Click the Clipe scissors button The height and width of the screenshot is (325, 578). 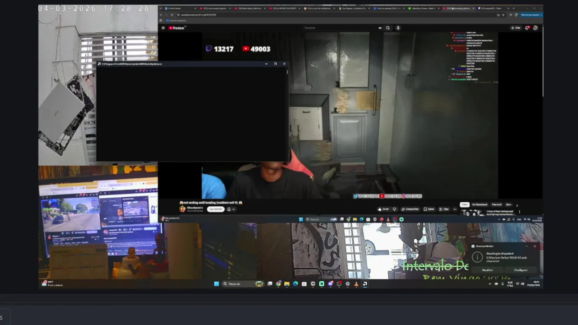click(444, 209)
